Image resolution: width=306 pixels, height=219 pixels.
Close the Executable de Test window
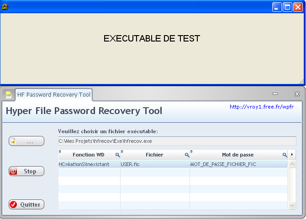298,7
